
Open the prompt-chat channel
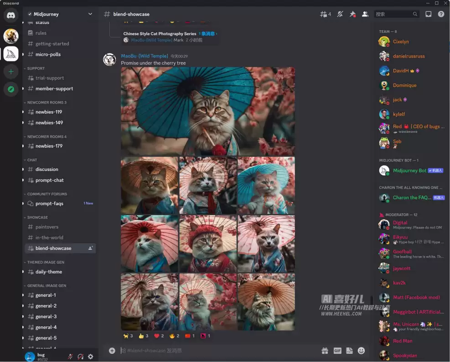60,180
